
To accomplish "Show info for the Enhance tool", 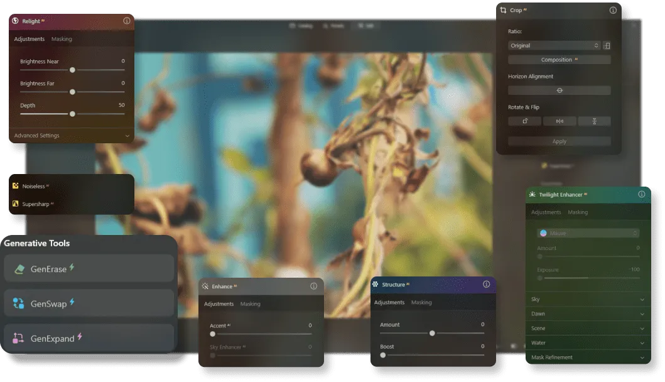I will [x=313, y=286].
